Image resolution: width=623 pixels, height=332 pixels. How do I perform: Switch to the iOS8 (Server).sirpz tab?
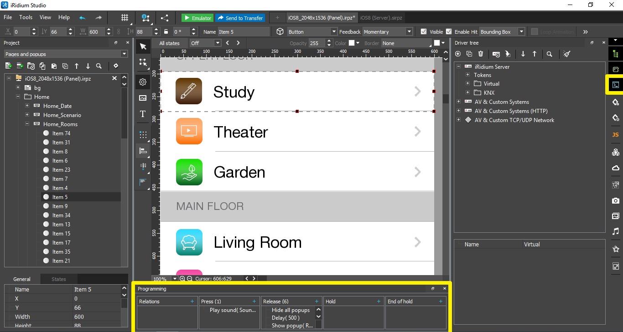(x=381, y=17)
